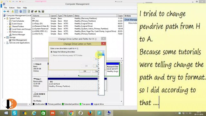Go back with the blue left arrow

pyautogui.click(x=5, y=12)
